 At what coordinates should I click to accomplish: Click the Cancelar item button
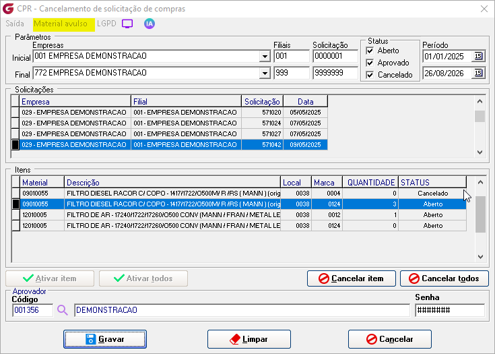pos(352,278)
